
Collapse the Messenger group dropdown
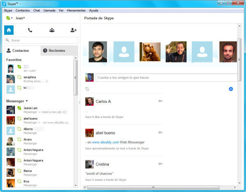[27, 101]
